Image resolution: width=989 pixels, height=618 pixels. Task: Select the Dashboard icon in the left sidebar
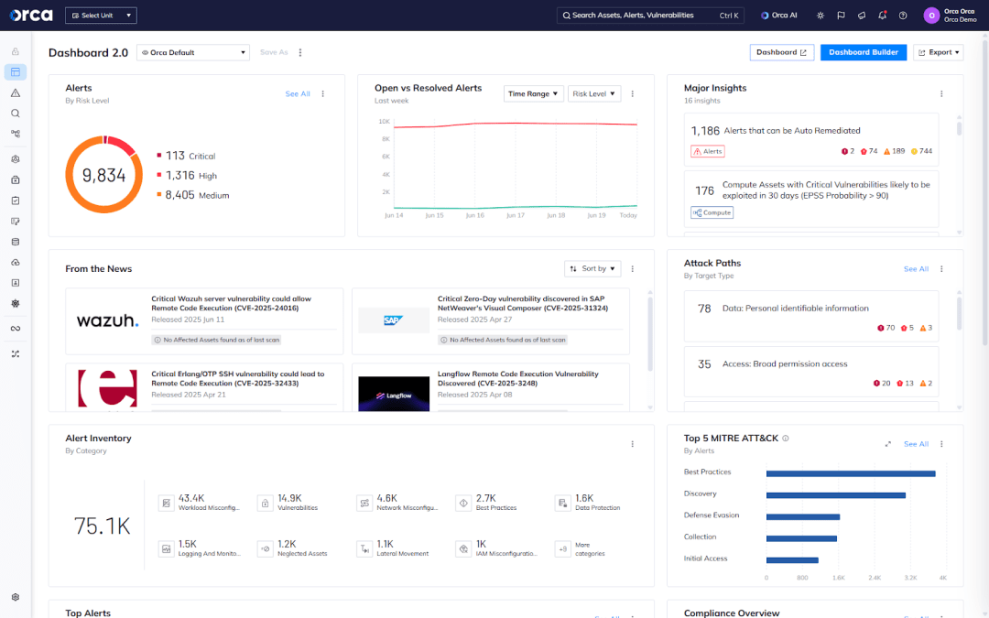16,72
